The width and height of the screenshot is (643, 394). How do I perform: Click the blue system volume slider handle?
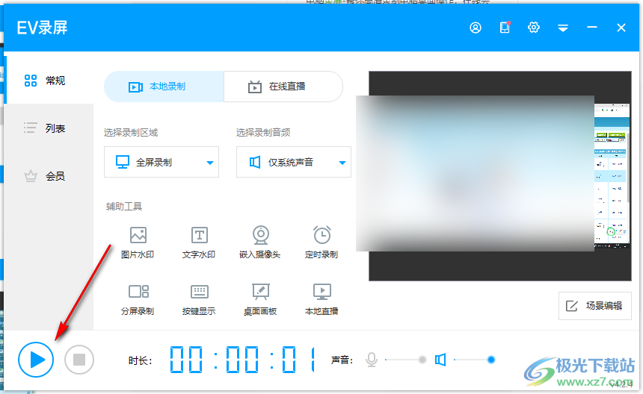(491, 360)
